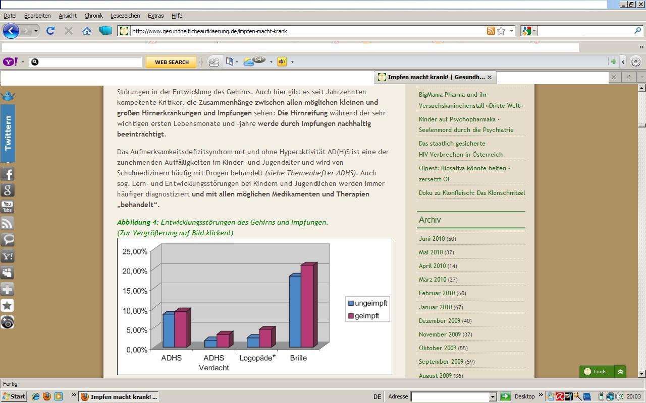
Task: Open the Januar 2010 archive link
Action: click(435, 307)
